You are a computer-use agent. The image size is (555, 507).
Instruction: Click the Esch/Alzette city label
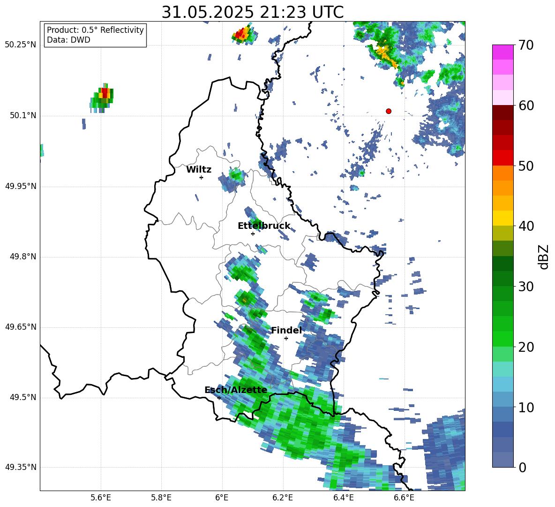click(x=236, y=390)
